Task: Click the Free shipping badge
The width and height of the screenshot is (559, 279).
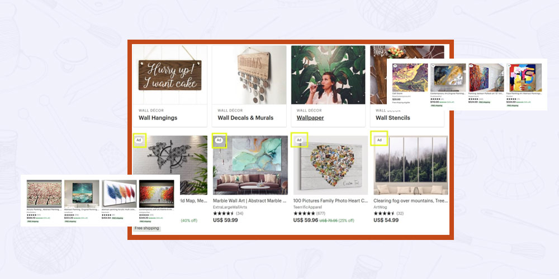Action: tap(146, 228)
